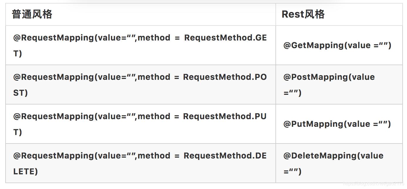Image resolution: width=407 pixels, height=189 pixels.
Task: Select the RequestMethod.DELETE mapping cell
Action: pyautogui.click(x=141, y=163)
